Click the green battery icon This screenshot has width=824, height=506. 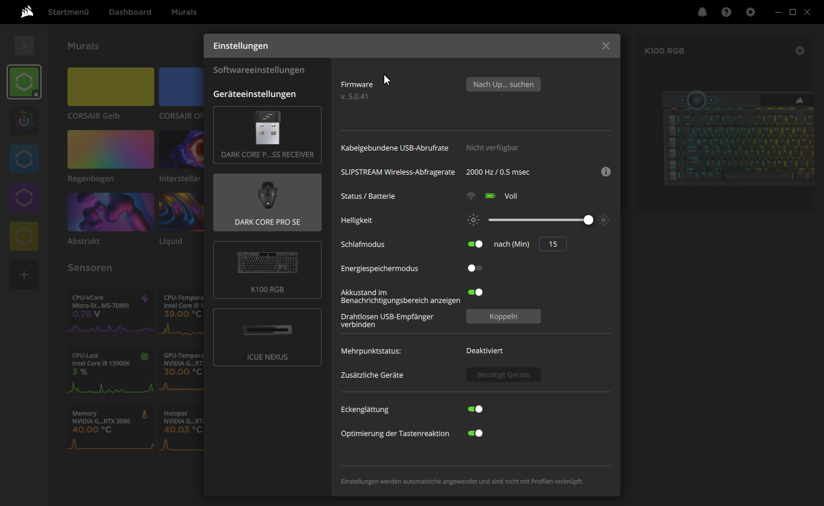[x=490, y=196]
